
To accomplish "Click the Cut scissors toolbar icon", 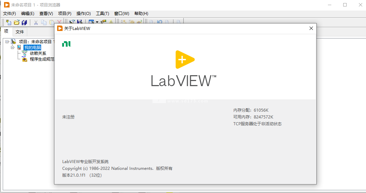I will click(x=36, y=22).
